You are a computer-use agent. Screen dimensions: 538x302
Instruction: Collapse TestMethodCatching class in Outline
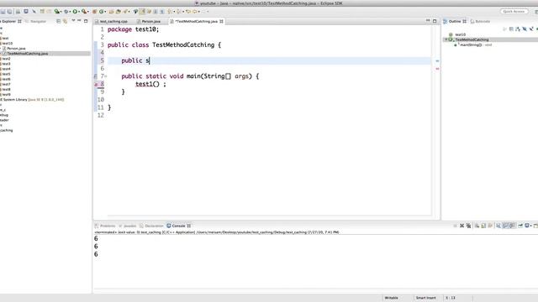click(x=446, y=39)
